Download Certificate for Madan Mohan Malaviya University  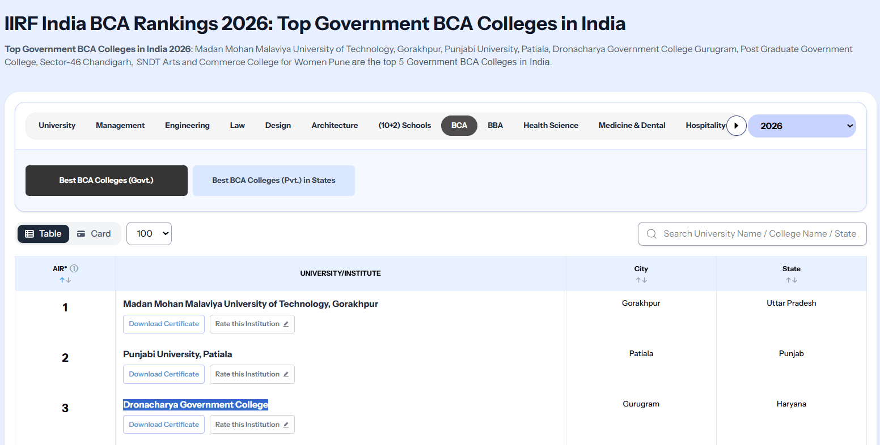pos(164,324)
